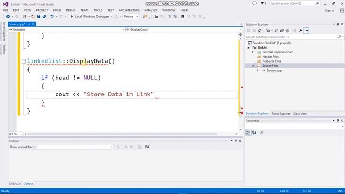Click the editor vertical scrollbar down arrow

pyautogui.click(x=240, y=130)
